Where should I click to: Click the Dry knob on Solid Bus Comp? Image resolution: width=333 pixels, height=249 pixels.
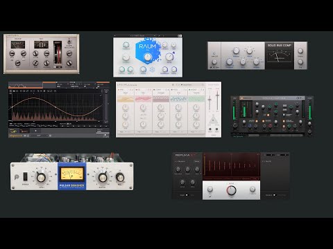coord(300,62)
